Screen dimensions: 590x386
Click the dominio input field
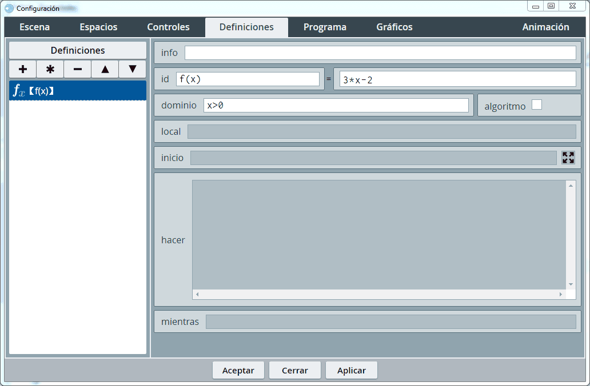[x=336, y=105]
